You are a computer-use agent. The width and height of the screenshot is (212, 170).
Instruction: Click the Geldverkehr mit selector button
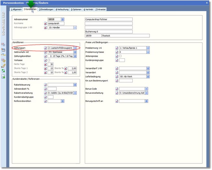pyautogui.click(x=75, y=52)
